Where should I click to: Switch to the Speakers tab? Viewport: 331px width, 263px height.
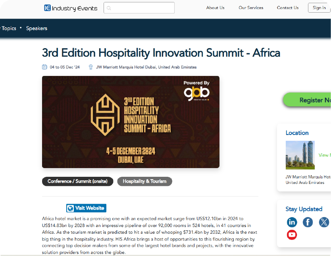(x=37, y=28)
